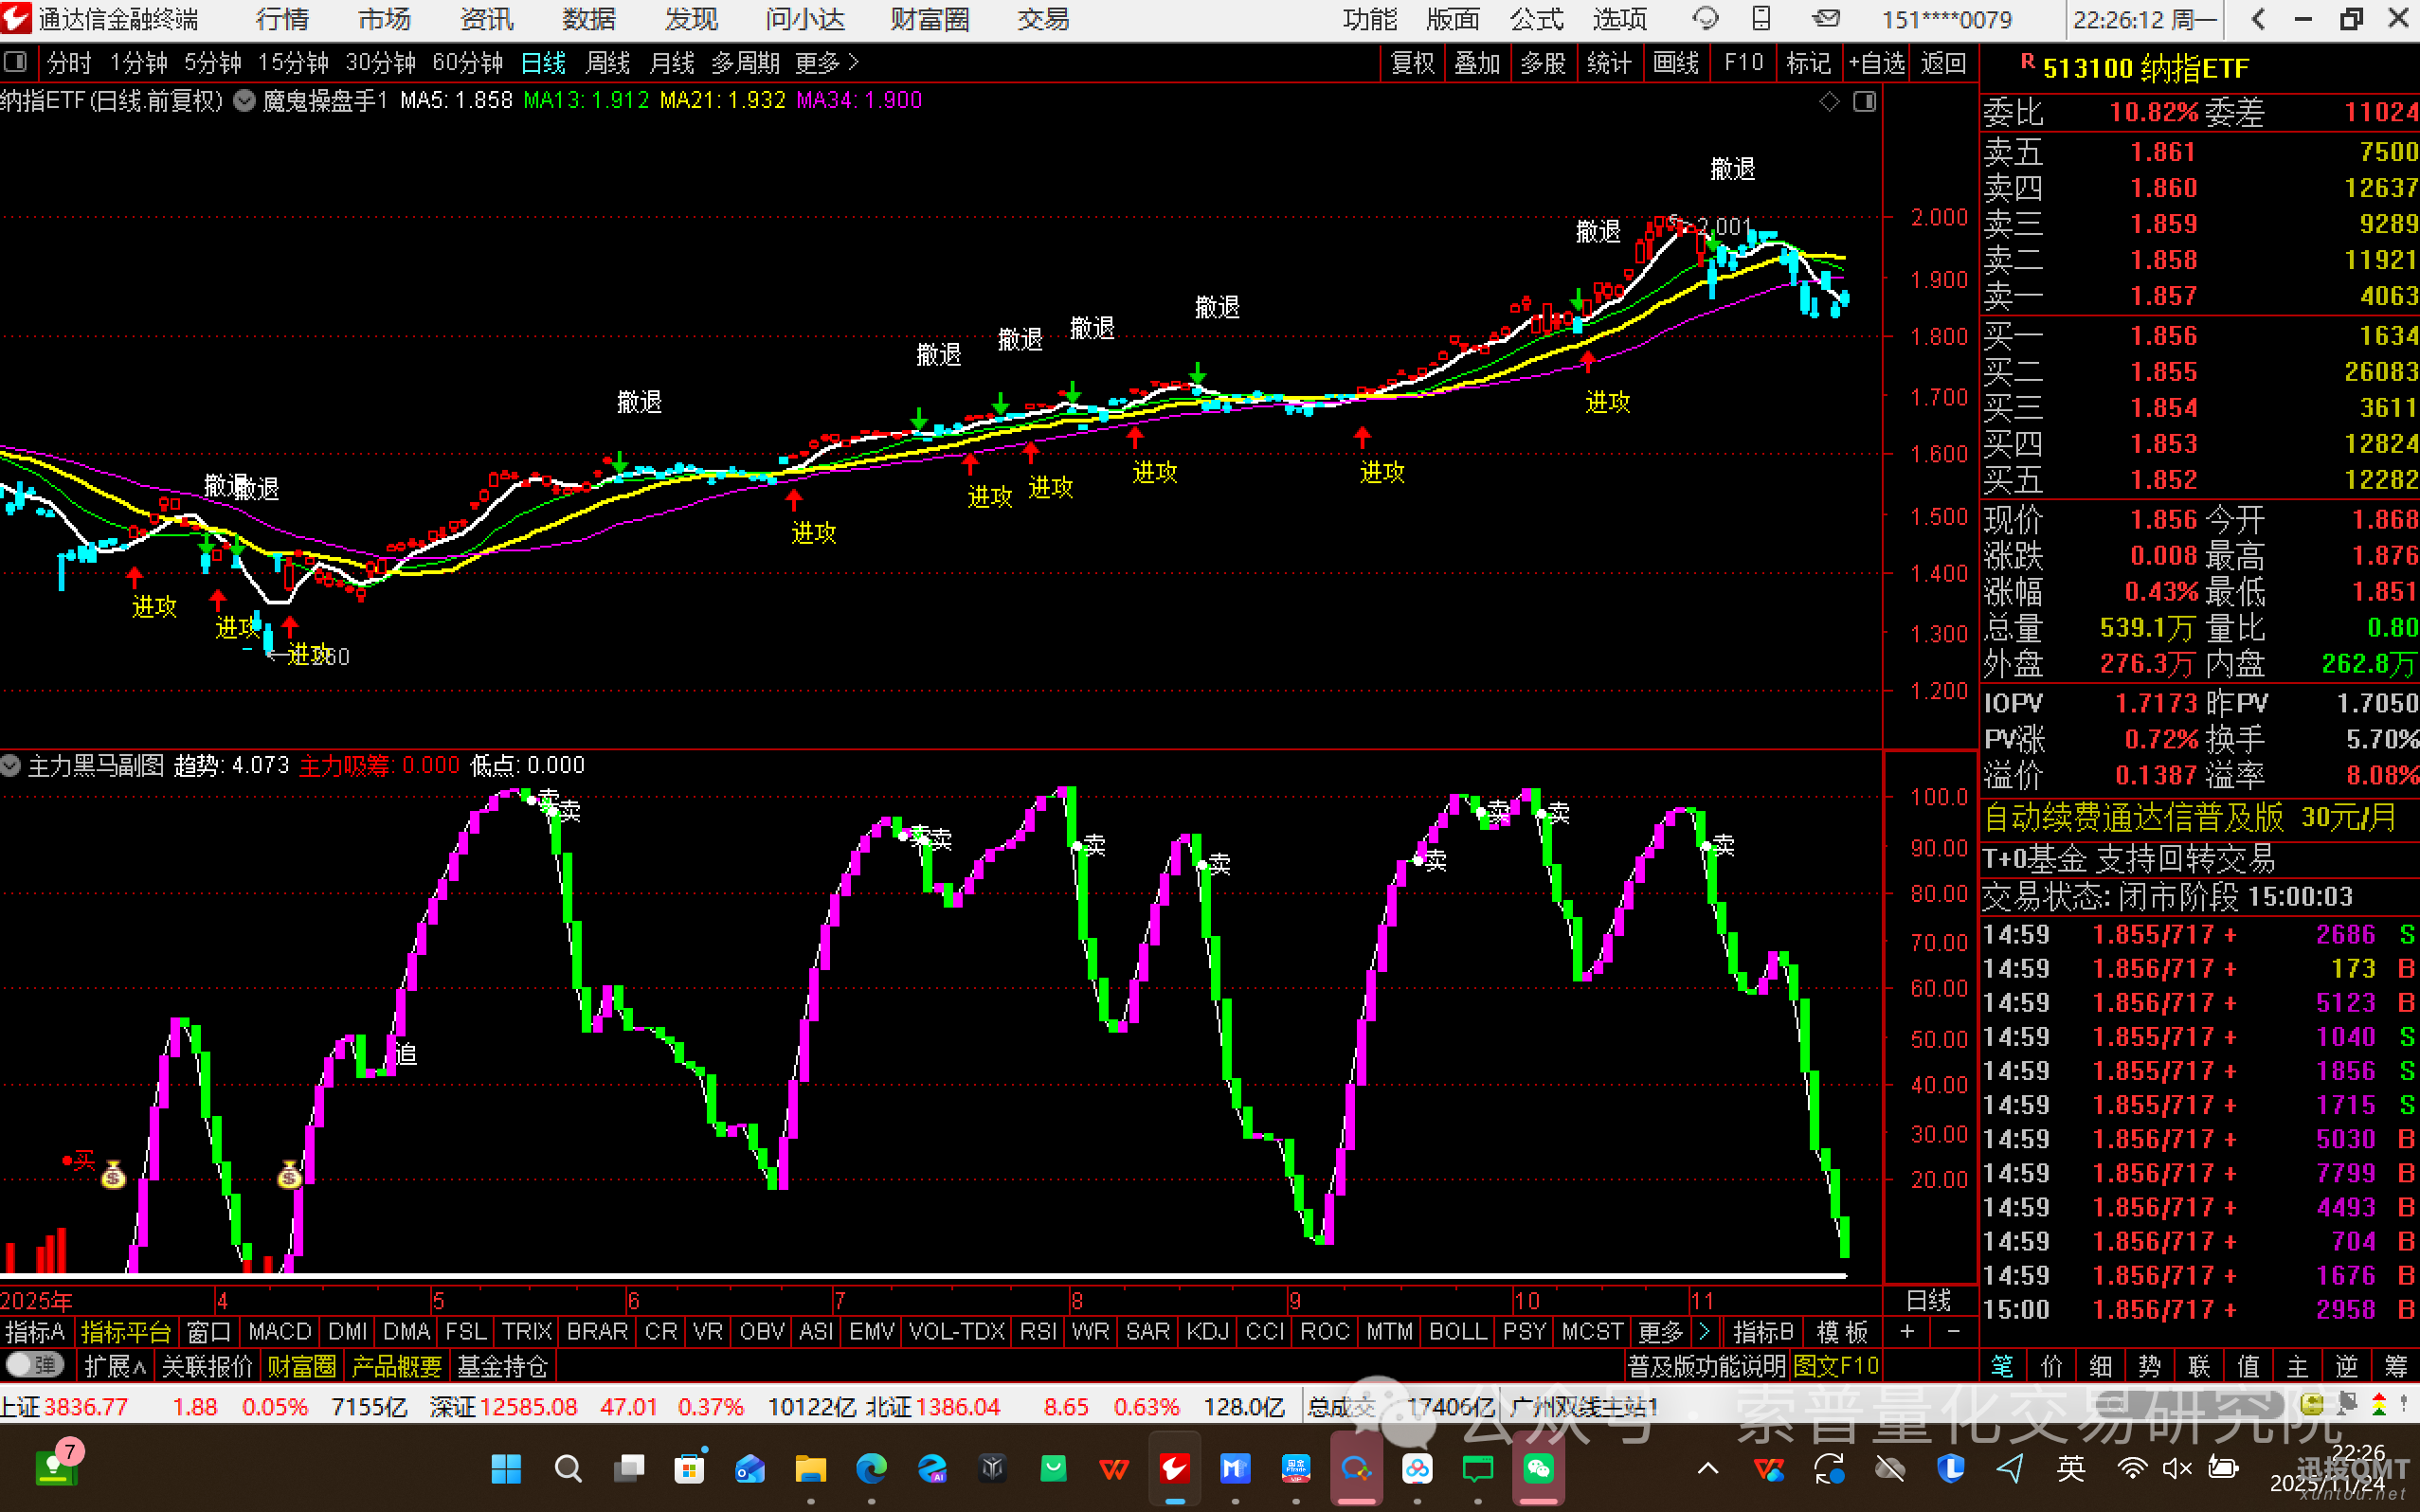Click the 魔鬼操盘手1 indicator circle icon

[x=244, y=101]
